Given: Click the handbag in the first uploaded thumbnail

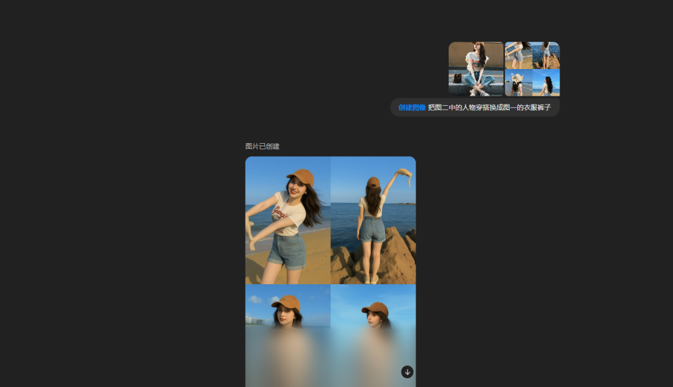Looking at the screenshot, I should [457, 78].
